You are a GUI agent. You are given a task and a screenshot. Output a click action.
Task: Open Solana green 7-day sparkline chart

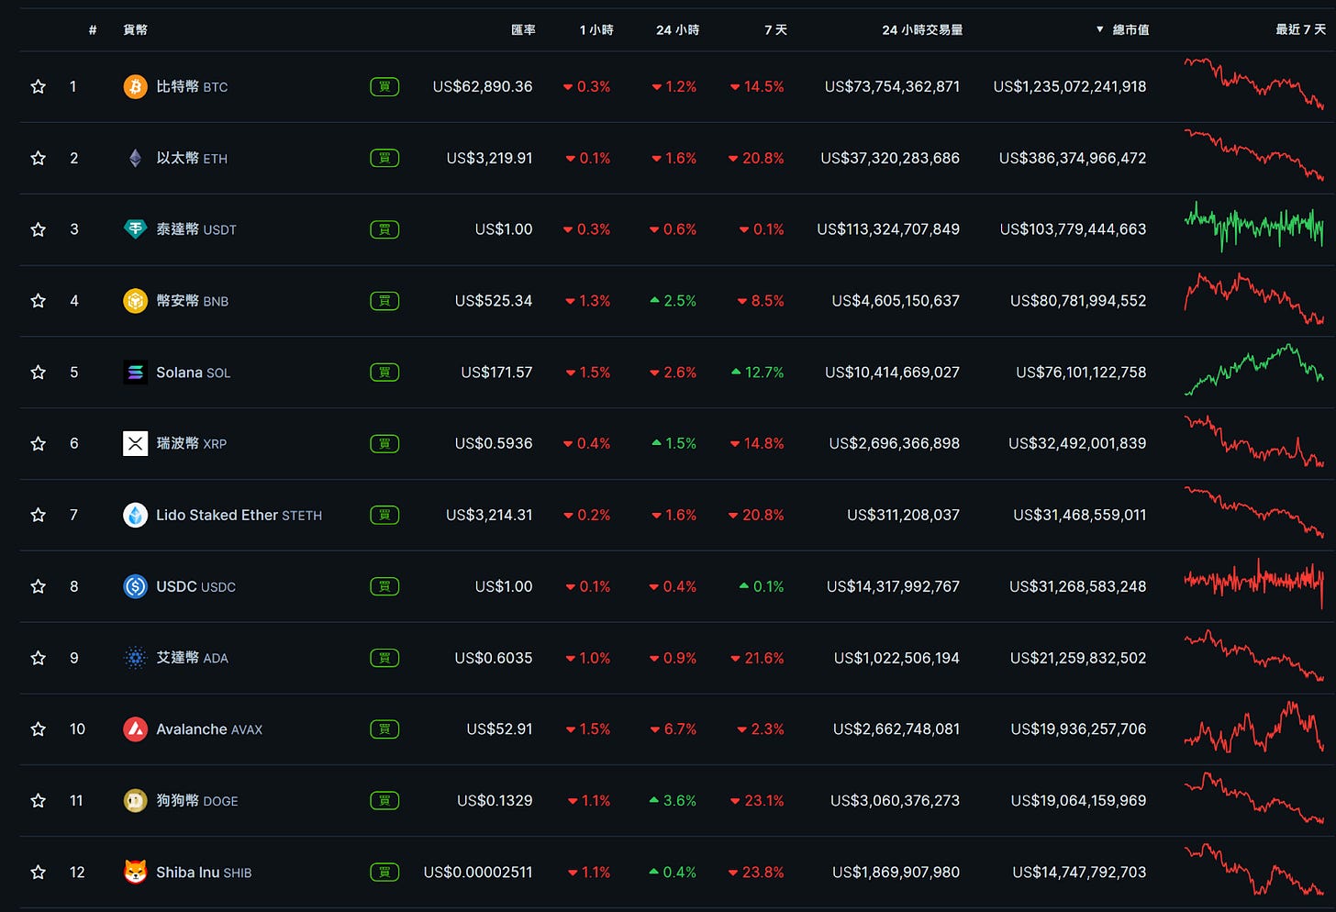(x=1254, y=370)
